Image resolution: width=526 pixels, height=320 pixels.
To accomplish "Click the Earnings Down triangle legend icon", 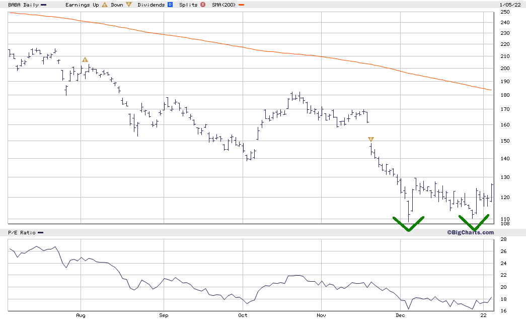I will pos(128,5).
